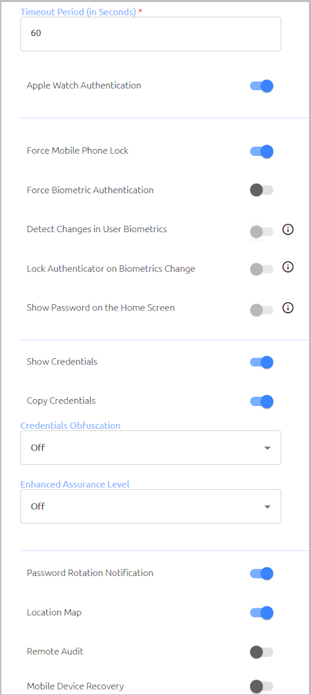The height and width of the screenshot is (695, 311).
Task: Toggle Lock Authenticator on Biometrics Change
Action: tap(261, 269)
